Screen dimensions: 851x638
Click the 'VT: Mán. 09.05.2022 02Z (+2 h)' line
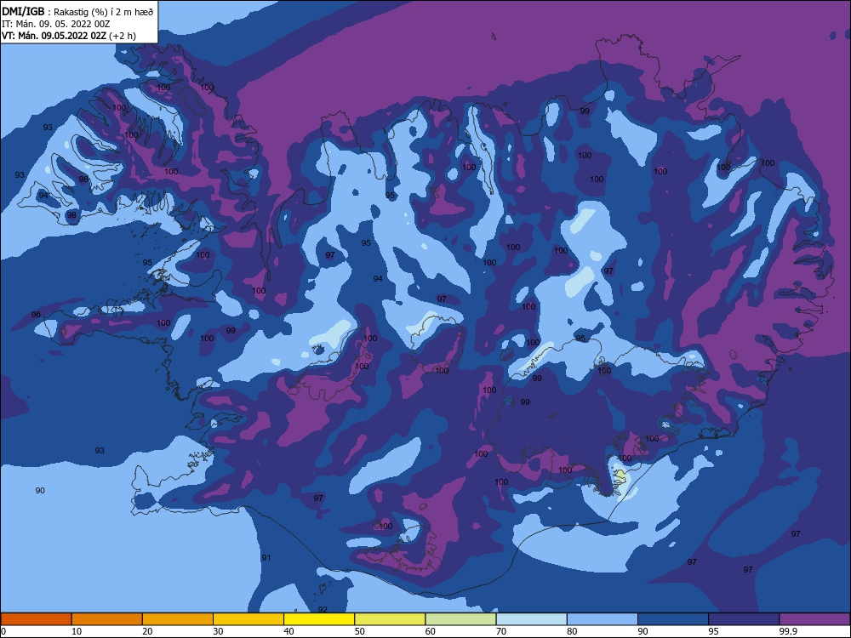pos(68,36)
